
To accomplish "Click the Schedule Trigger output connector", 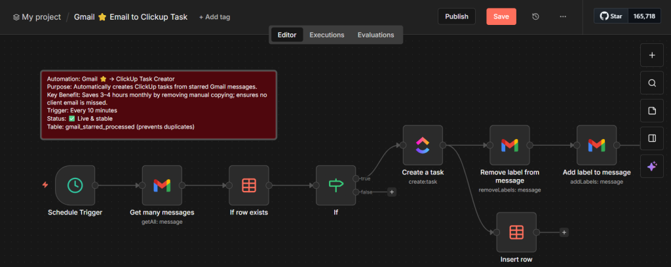I will 95,185.
